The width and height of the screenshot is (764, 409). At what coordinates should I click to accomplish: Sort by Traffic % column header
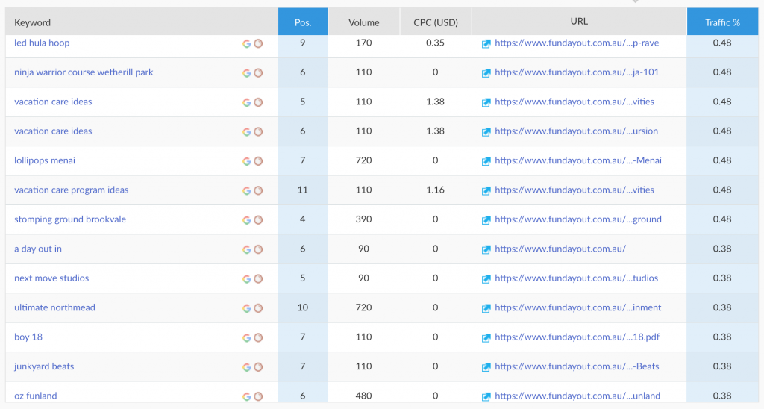click(x=722, y=22)
